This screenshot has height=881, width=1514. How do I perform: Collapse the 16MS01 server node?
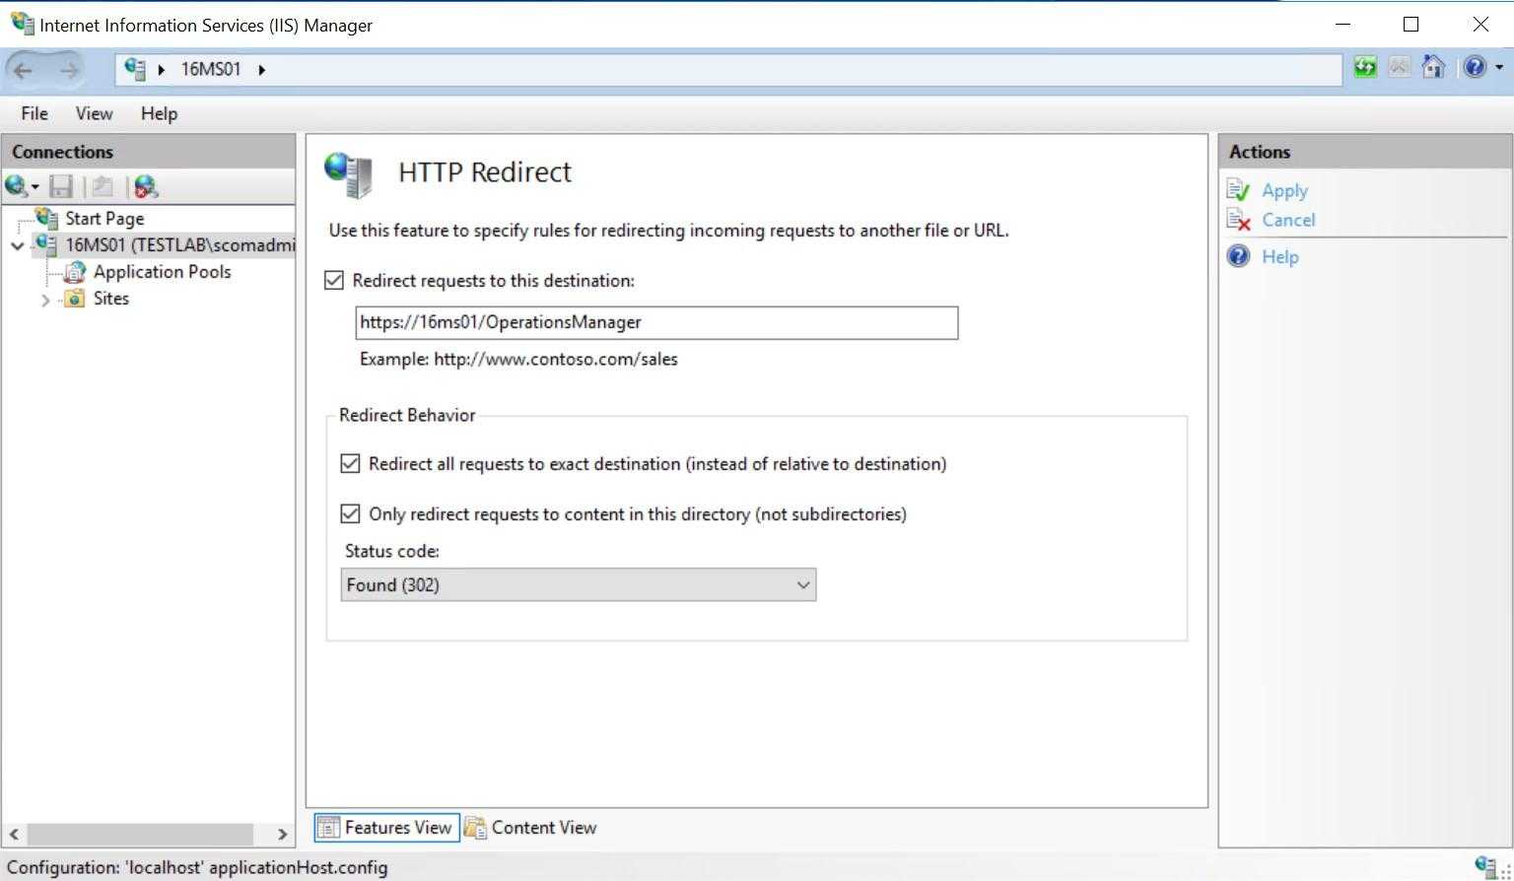pyautogui.click(x=17, y=245)
